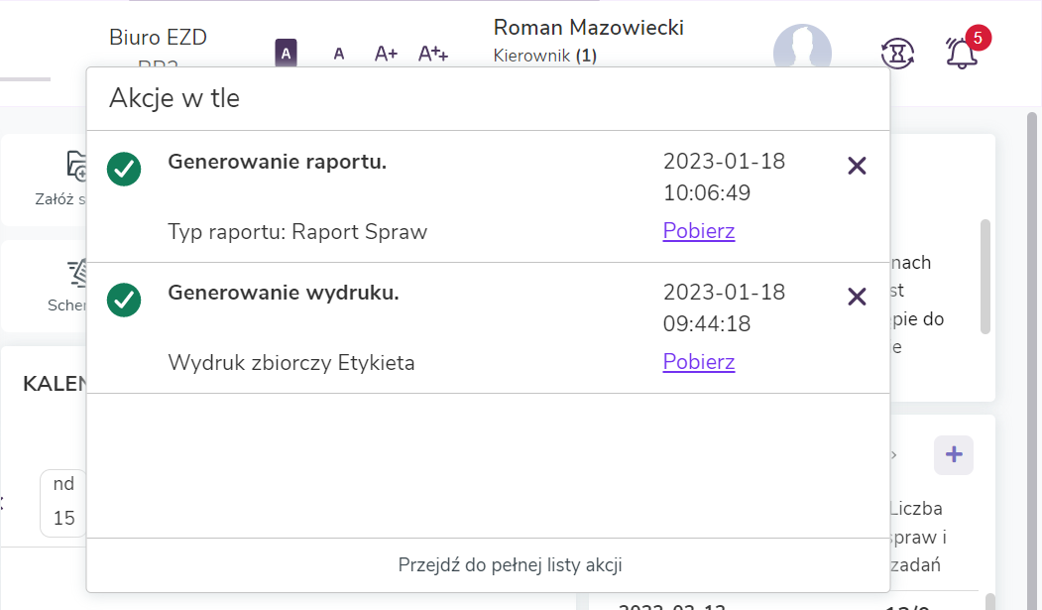Expand the Kierownik role selector
The width and height of the screenshot is (1042, 610).
(x=544, y=56)
